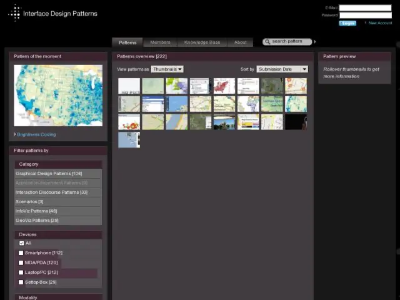Open the last thumbnail in patterns overview
Screen dimensions: 400x300
[x=129, y=140]
